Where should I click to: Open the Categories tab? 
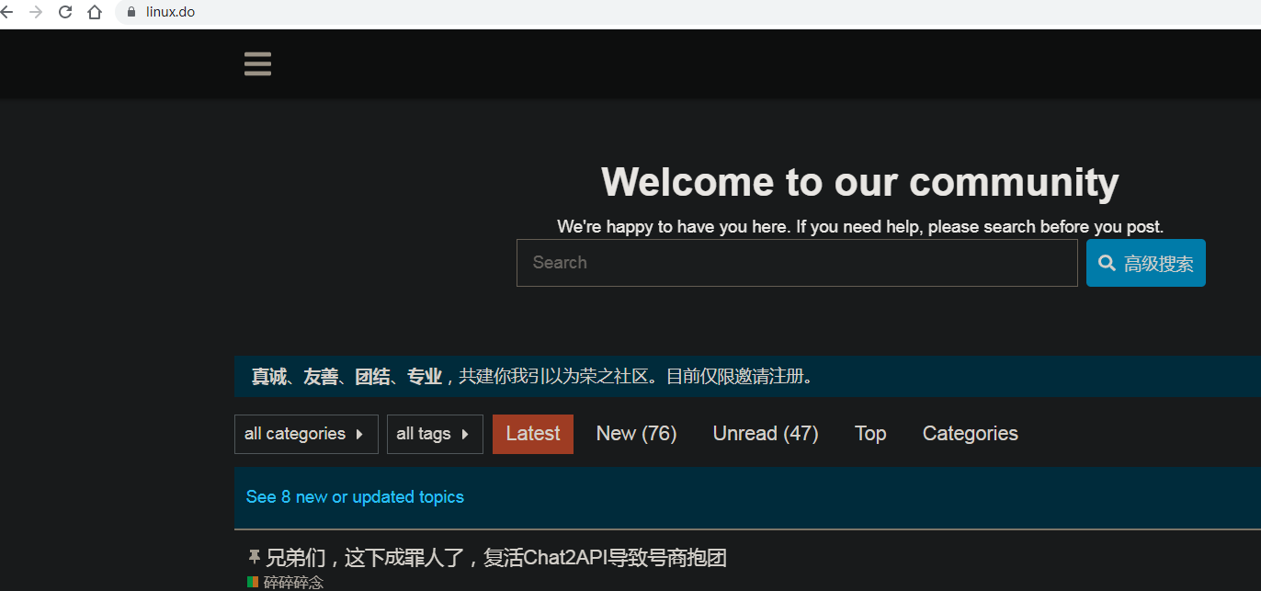coord(971,434)
